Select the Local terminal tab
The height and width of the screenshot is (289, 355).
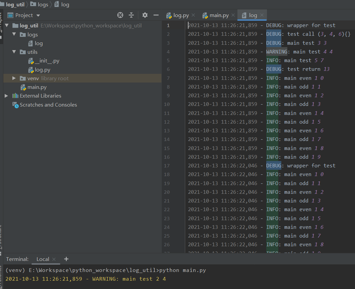click(x=43, y=259)
